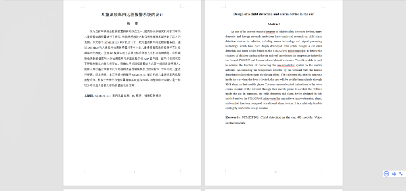The width and height of the screenshot is (406, 191).
Task: Click the last keyword line 'control module'
Action: [x=236, y=123]
